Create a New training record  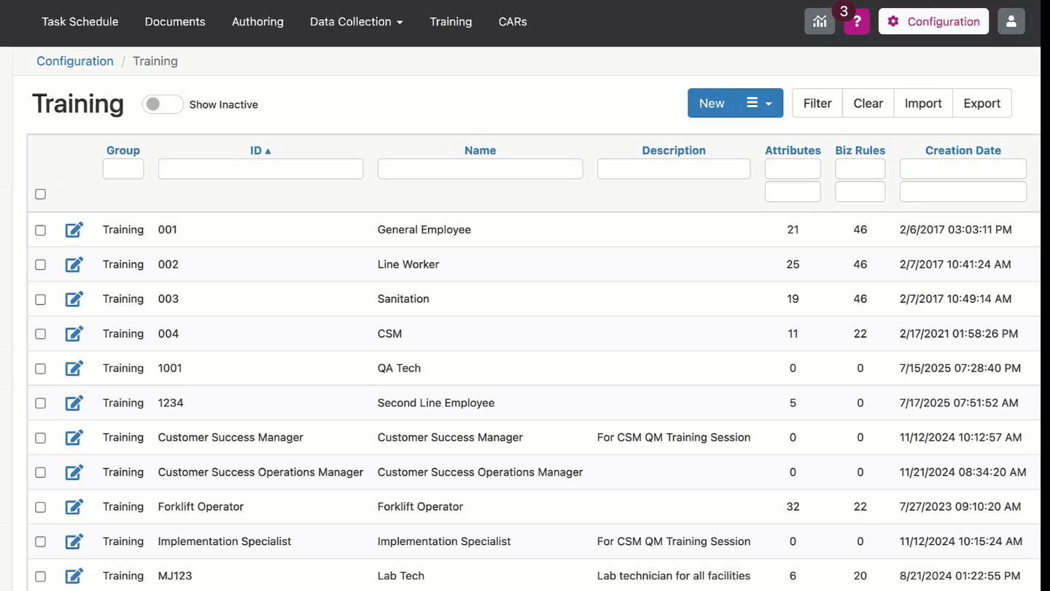[712, 104]
